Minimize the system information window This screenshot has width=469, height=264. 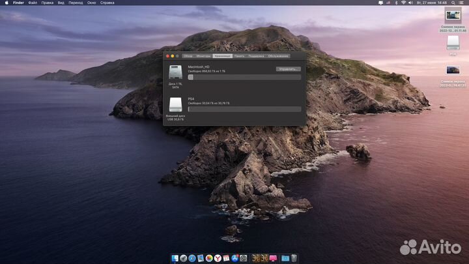[x=172, y=56]
